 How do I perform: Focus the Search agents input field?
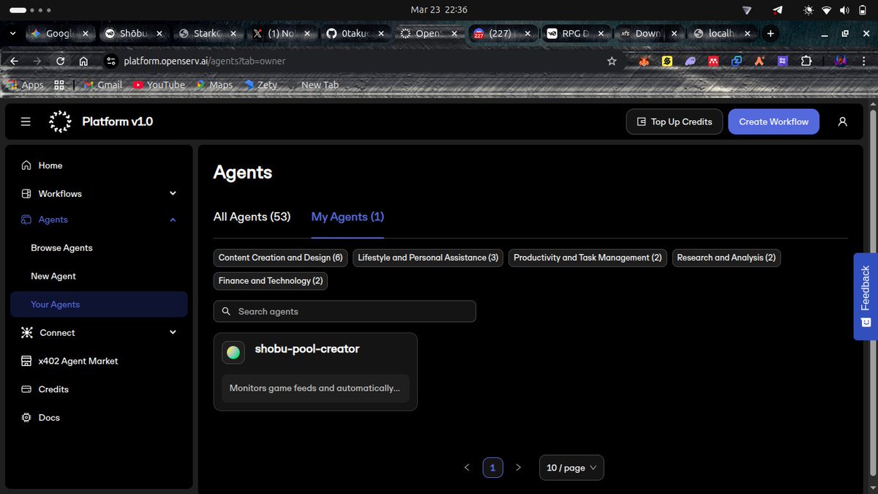345,311
